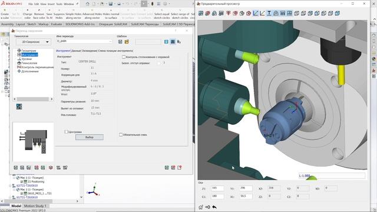Image resolution: width=377 pixels, height=212 pixels.
Task: Tick the Центровка checkbox
Action: point(67,132)
